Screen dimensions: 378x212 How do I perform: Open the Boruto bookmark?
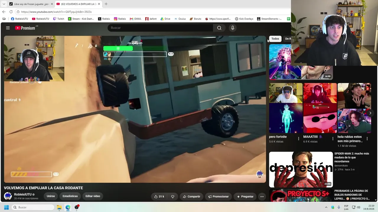195,19
